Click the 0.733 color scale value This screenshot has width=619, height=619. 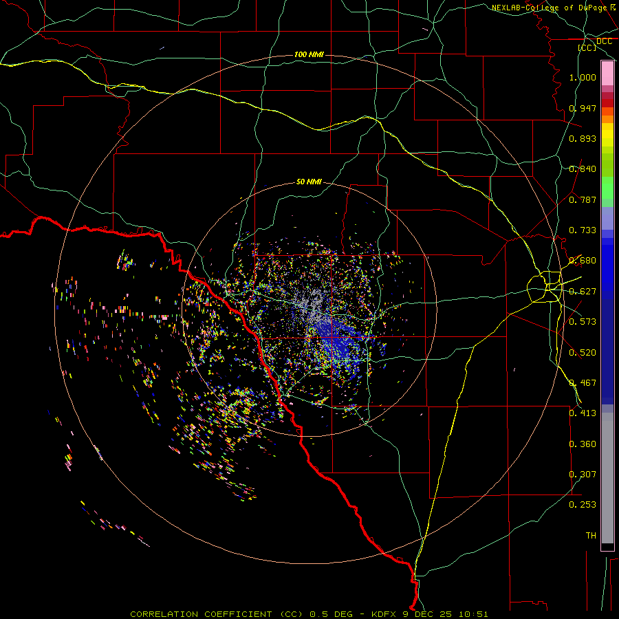tap(583, 230)
